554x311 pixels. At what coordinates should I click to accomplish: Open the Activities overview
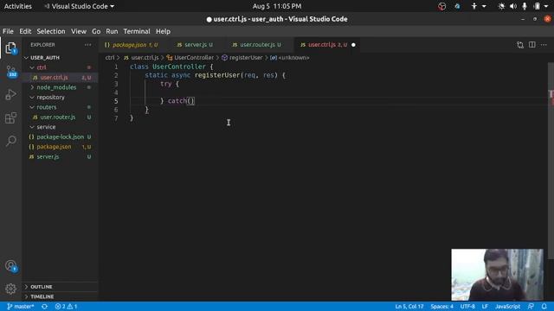click(x=18, y=6)
